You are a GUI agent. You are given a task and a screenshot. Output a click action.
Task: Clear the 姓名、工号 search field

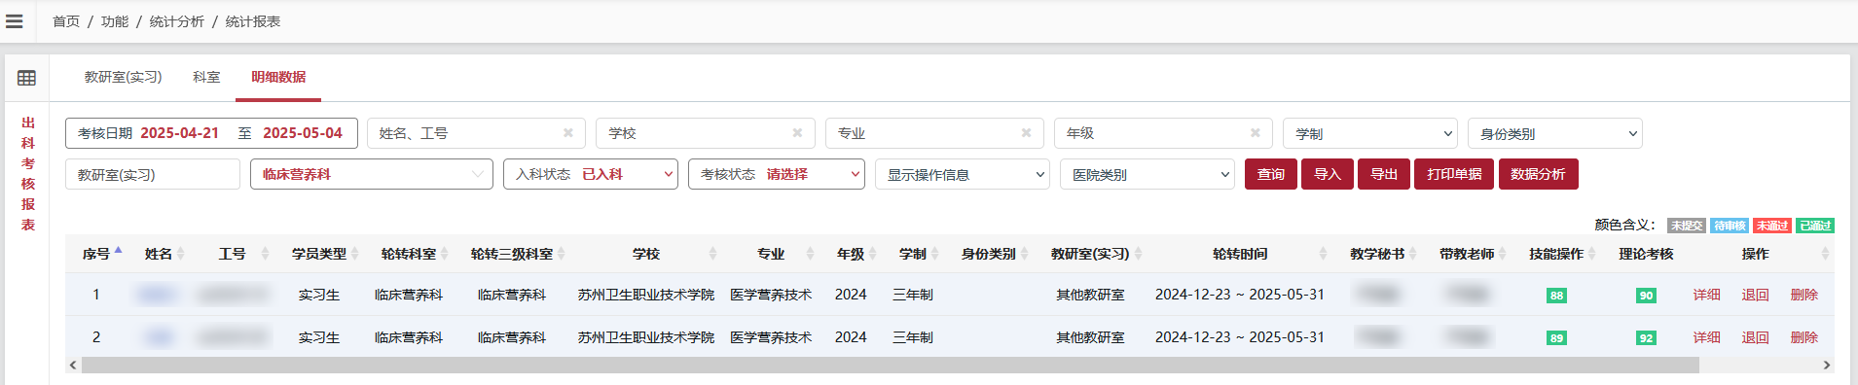point(568,133)
